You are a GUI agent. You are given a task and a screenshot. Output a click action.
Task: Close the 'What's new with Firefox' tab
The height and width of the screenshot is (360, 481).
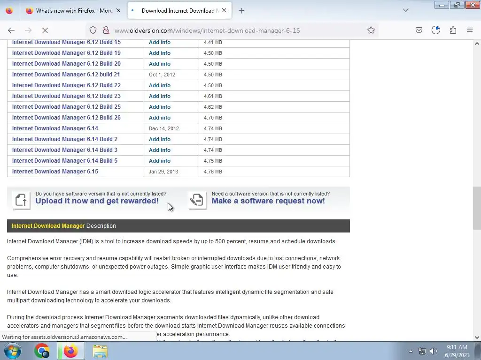(118, 11)
